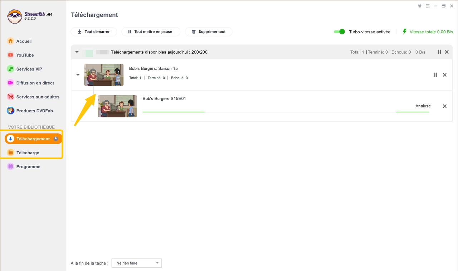The height and width of the screenshot is (271, 458).
Task: Click Bob's Burgers S15E01 title
Action: point(164,98)
